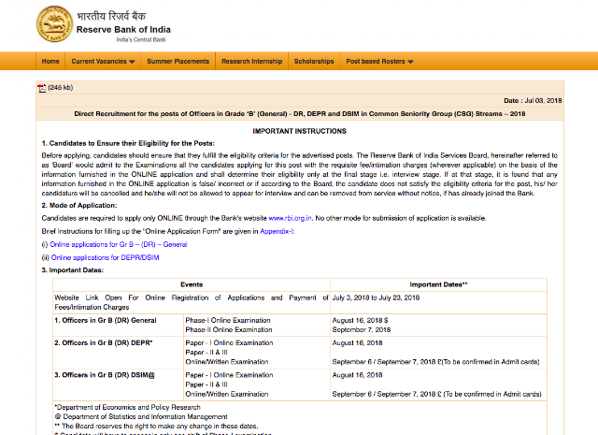The height and width of the screenshot is (435, 598).
Task: Open the PDF icon next to 245 kb
Action: point(41,88)
